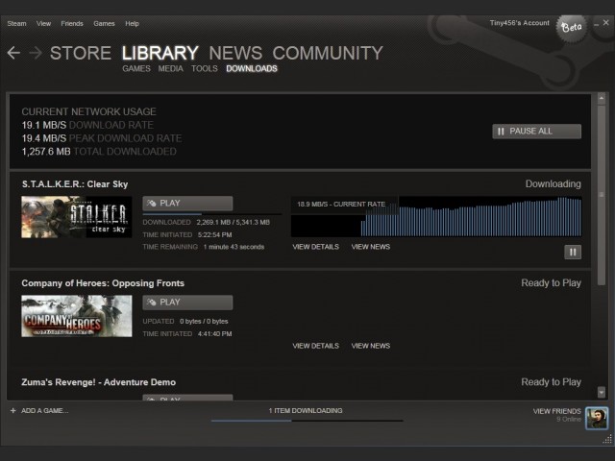This screenshot has height=461, width=615.
Task: Open the Help menu
Action: [133, 23]
